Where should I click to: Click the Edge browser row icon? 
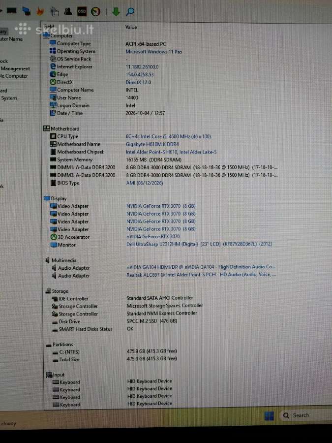pyautogui.click(x=53, y=74)
